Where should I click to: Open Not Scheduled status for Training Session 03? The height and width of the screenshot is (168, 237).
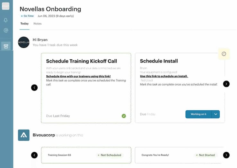point(109,155)
